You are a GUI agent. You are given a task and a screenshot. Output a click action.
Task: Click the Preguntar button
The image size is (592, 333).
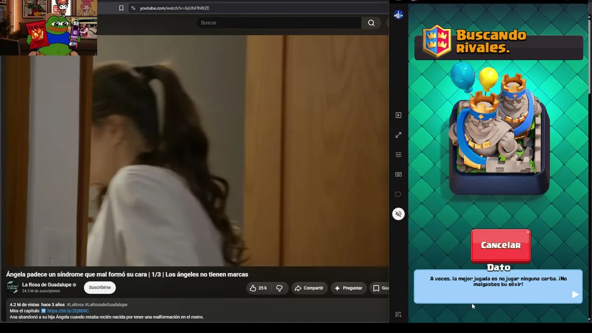pos(348,288)
